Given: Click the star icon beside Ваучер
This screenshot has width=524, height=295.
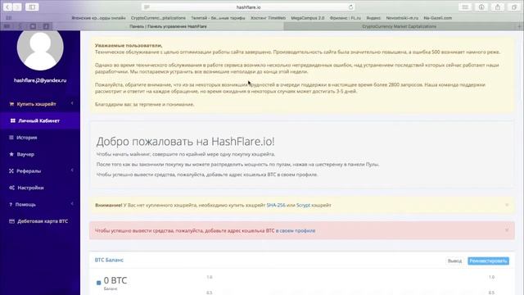Looking at the screenshot, I should (11, 154).
